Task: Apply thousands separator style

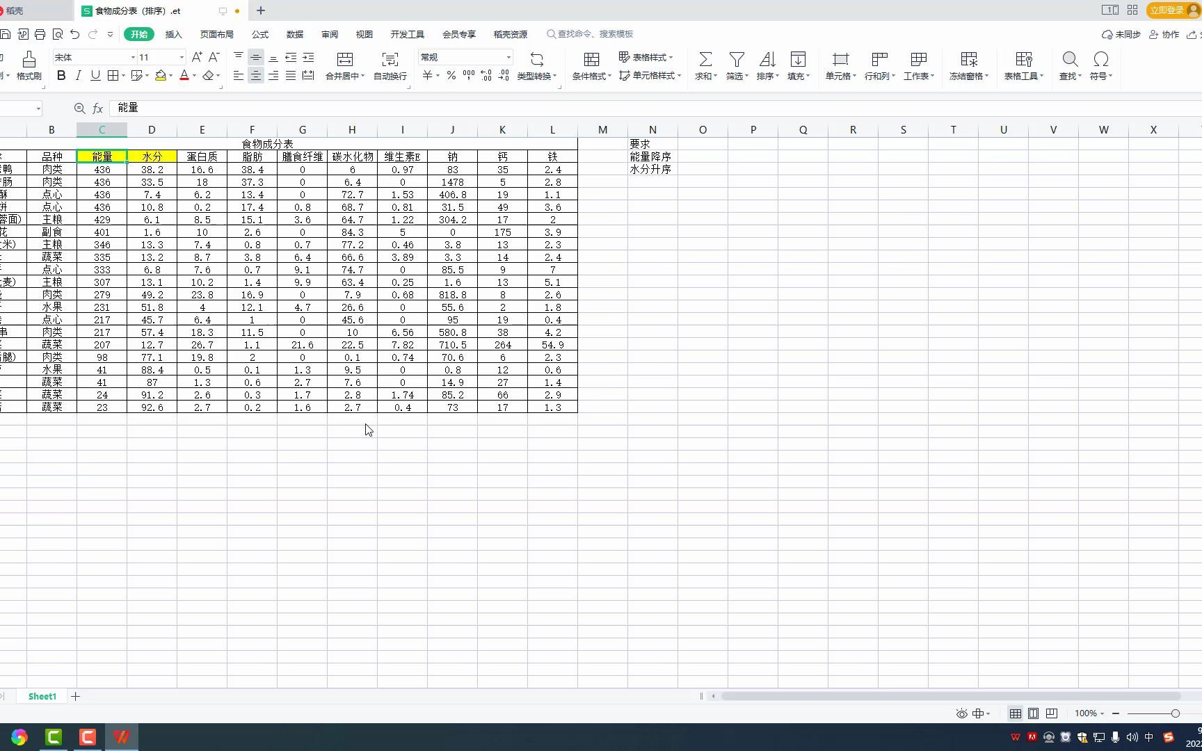Action: [469, 76]
